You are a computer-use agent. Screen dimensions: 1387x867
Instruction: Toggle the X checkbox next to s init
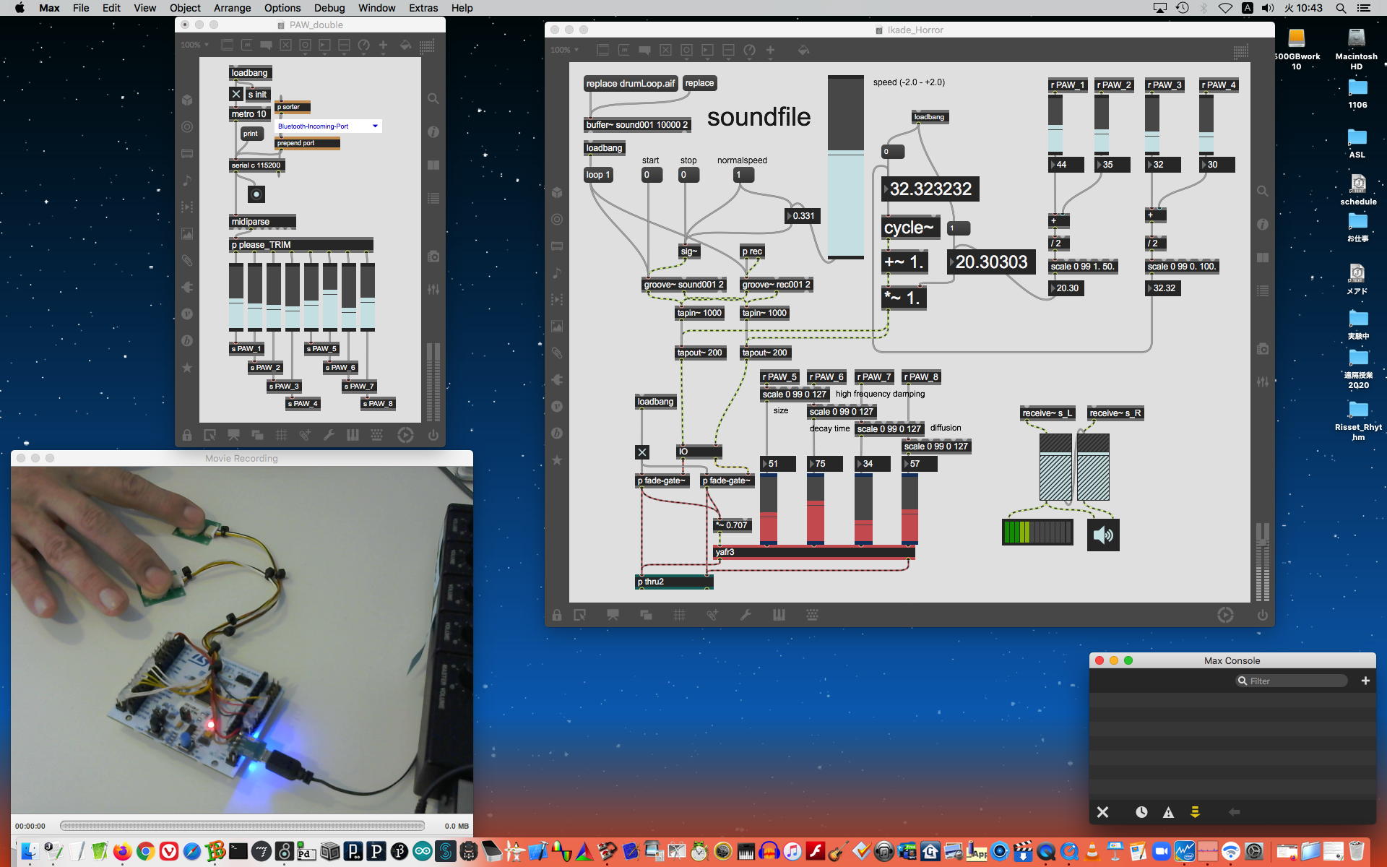click(x=236, y=94)
